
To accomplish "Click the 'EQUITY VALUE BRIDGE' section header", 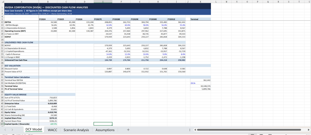I will tap(16, 95).
